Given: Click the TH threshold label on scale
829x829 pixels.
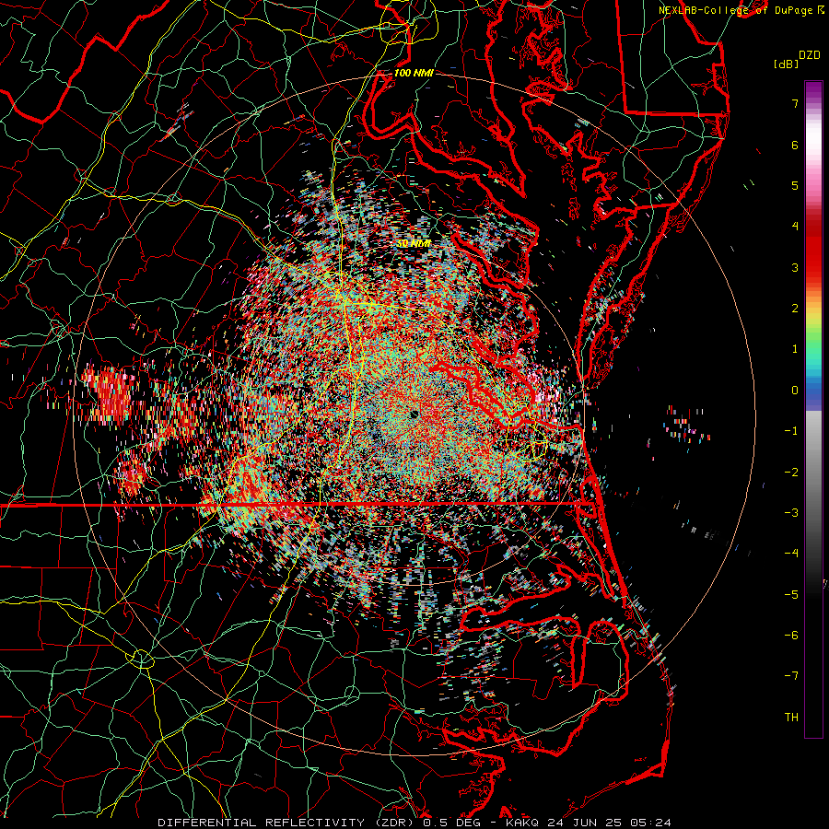Looking at the screenshot, I should [x=791, y=718].
